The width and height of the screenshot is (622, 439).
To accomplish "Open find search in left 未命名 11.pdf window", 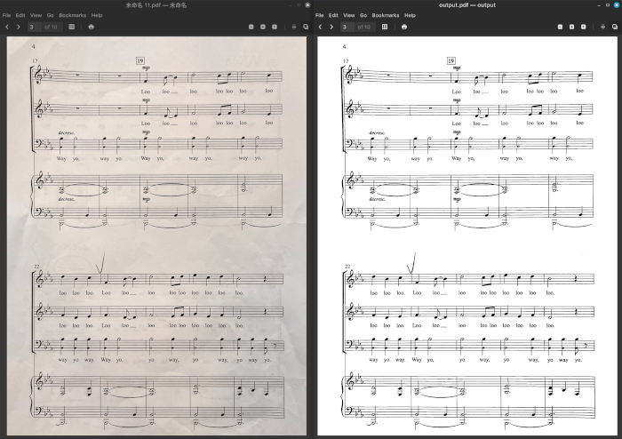I will click(306, 27).
